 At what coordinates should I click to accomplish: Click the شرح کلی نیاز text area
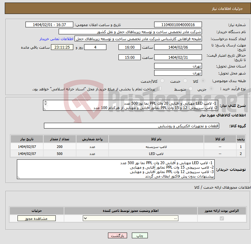click(131, 105)
